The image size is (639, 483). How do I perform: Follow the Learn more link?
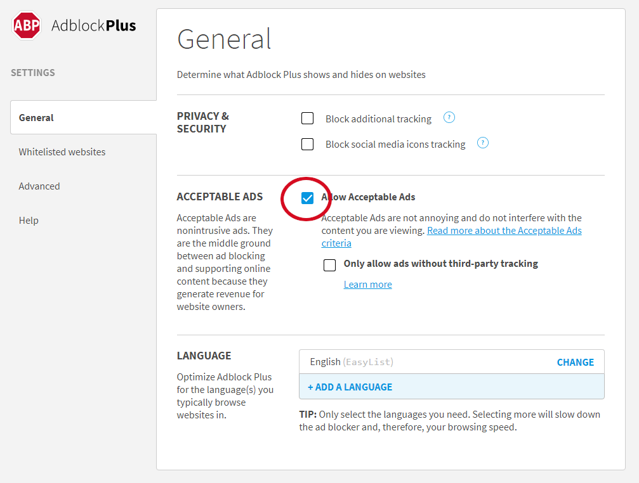point(367,285)
